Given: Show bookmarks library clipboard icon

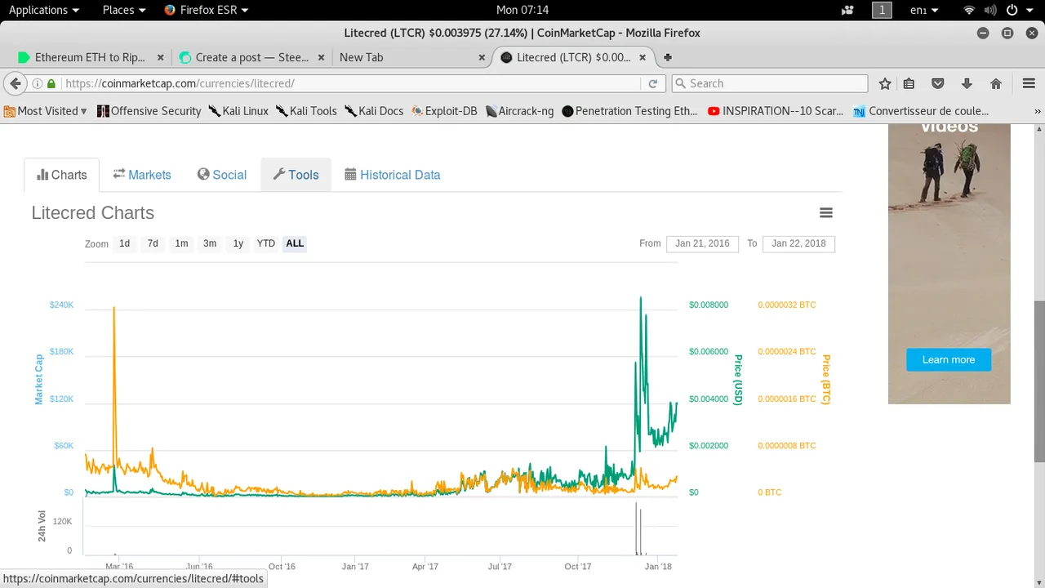Looking at the screenshot, I should coord(909,83).
